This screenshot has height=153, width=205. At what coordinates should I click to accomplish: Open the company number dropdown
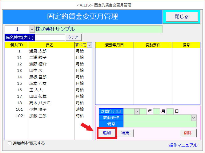click(x=32, y=29)
